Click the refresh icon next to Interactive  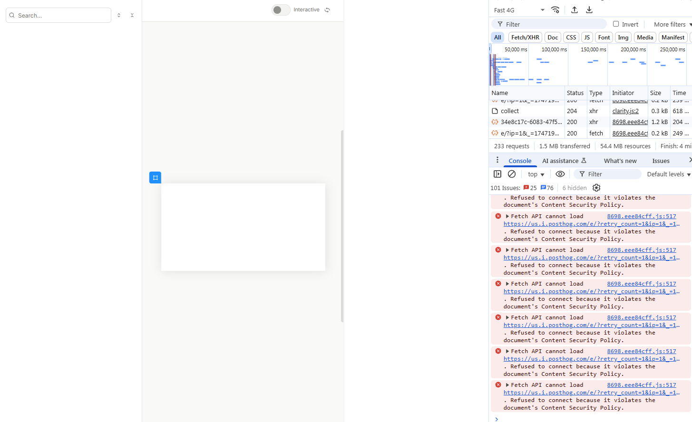[x=327, y=10]
